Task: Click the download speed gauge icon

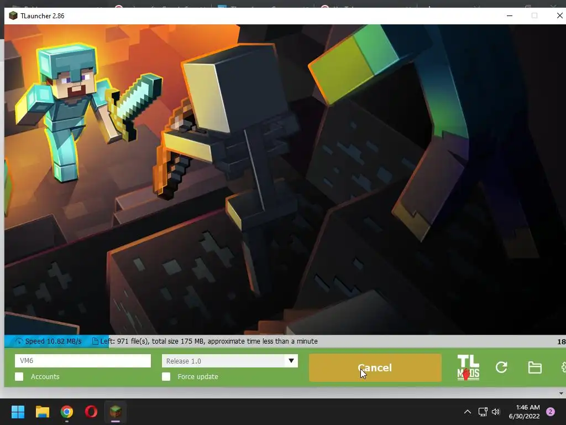Action: point(19,341)
